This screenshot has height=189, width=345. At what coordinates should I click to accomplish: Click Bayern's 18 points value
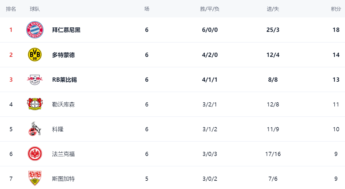pyautogui.click(x=336, y=30)
